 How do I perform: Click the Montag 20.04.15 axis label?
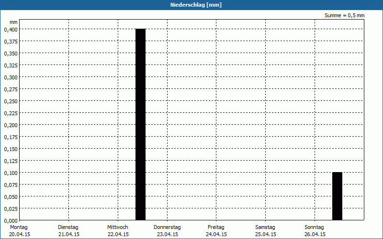tap(19, 231)
